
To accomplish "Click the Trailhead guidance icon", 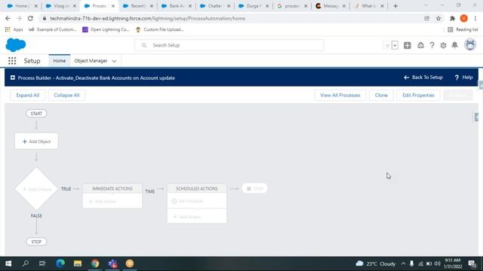I will 420,45.
